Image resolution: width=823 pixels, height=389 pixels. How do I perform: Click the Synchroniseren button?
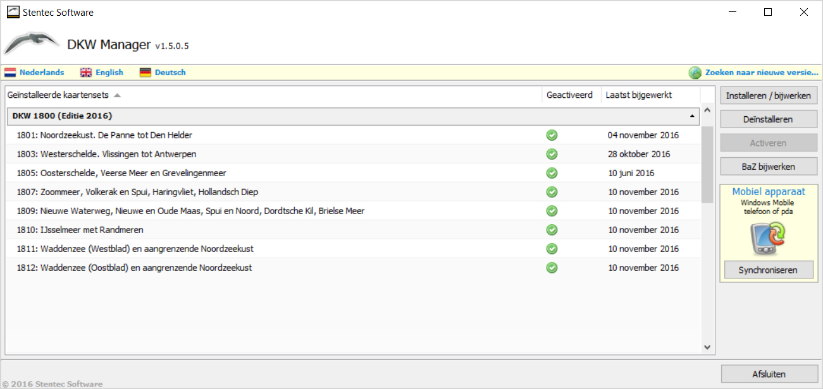769,270
